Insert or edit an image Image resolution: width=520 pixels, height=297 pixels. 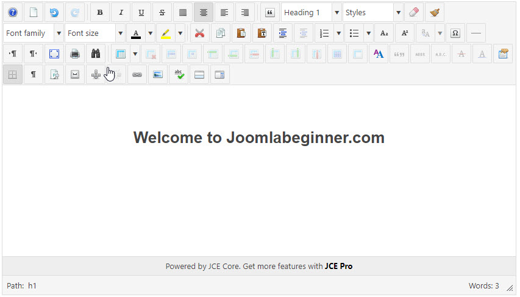(x=158, y=74)
